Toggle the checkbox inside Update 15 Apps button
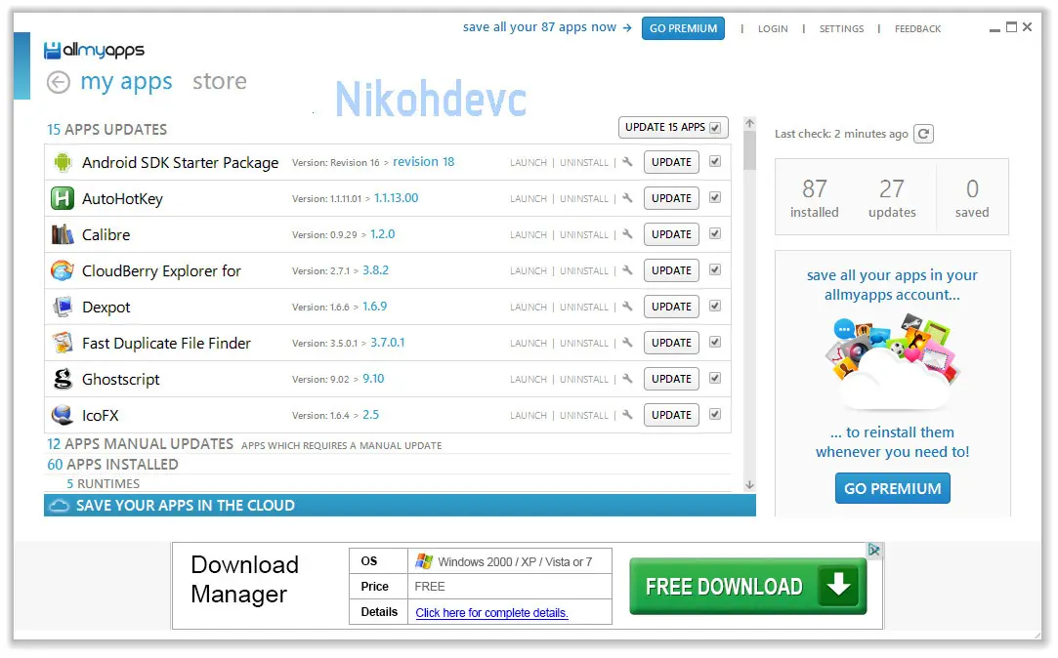This screenshot has width=1058, height=658. pos(715,128)
